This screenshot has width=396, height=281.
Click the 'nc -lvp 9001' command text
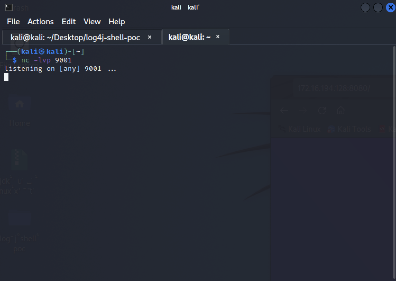[46, 60]
